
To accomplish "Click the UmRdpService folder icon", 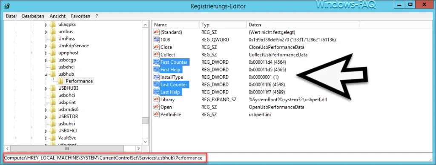I will tap(53, 46).
